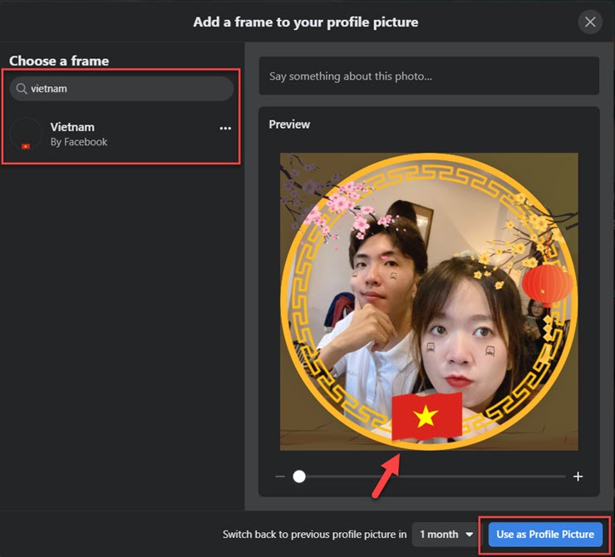Screen dimensions: 615x557
Task: Click the caret arrow beside 1 month
Action: pos(470,535)
